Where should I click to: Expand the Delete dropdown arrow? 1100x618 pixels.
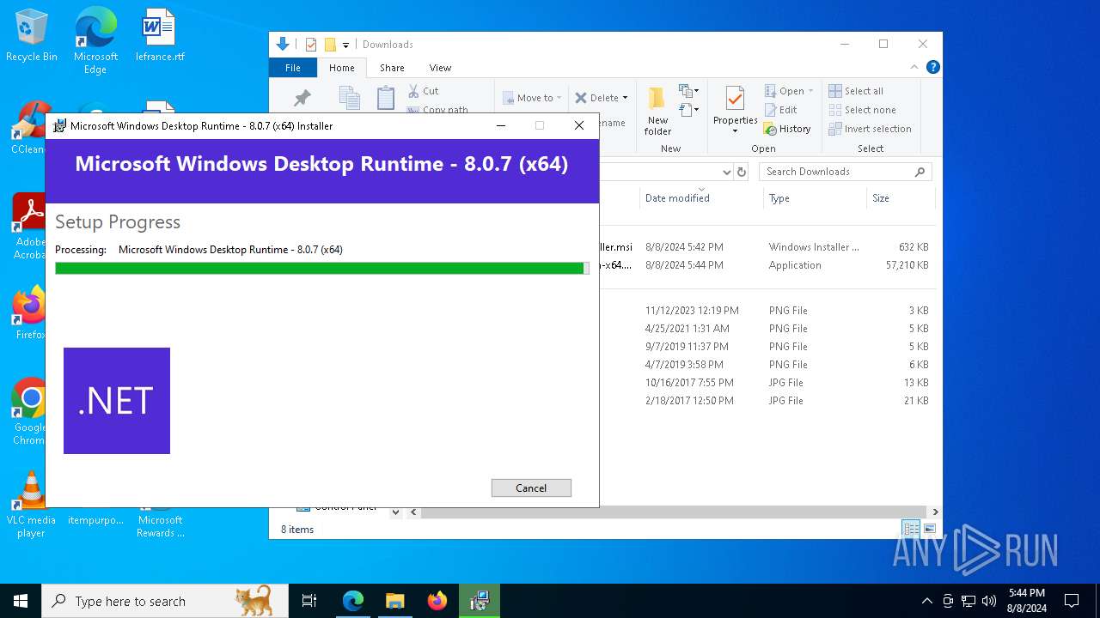click(x=625, y=98)
